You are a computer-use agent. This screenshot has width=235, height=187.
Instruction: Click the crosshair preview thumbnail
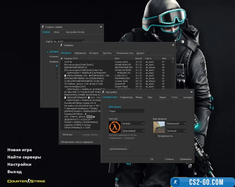[159, 127]
